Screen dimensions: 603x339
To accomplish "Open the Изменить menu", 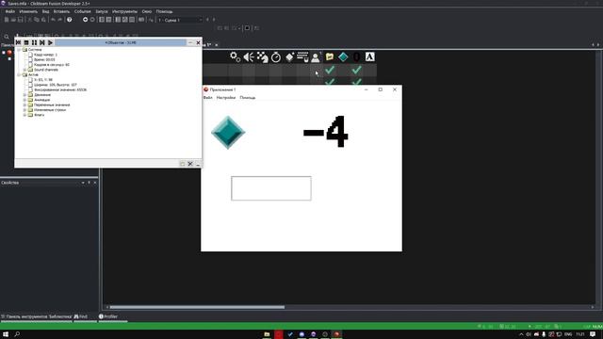I will coord(28,11).
